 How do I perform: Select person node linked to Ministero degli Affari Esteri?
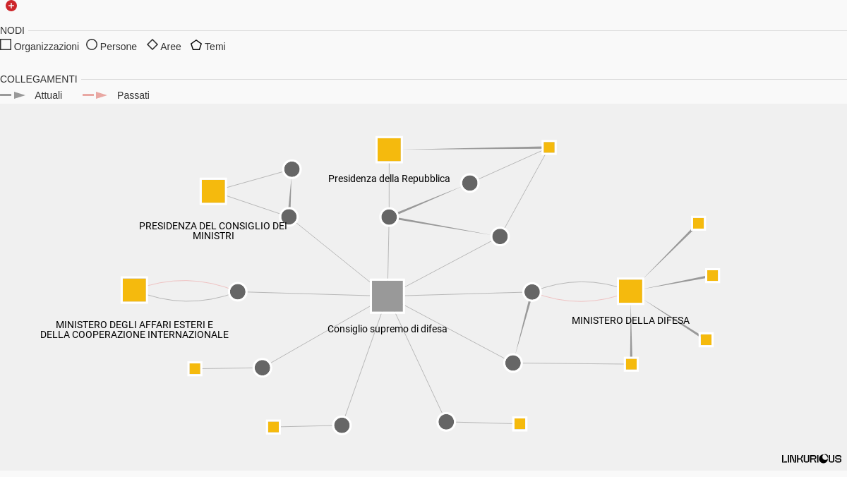click(x=238, y=291)
